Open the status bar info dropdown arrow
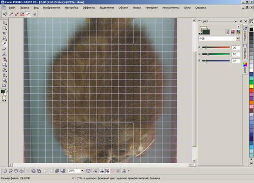The image size is (254, 183). (73, 178)
